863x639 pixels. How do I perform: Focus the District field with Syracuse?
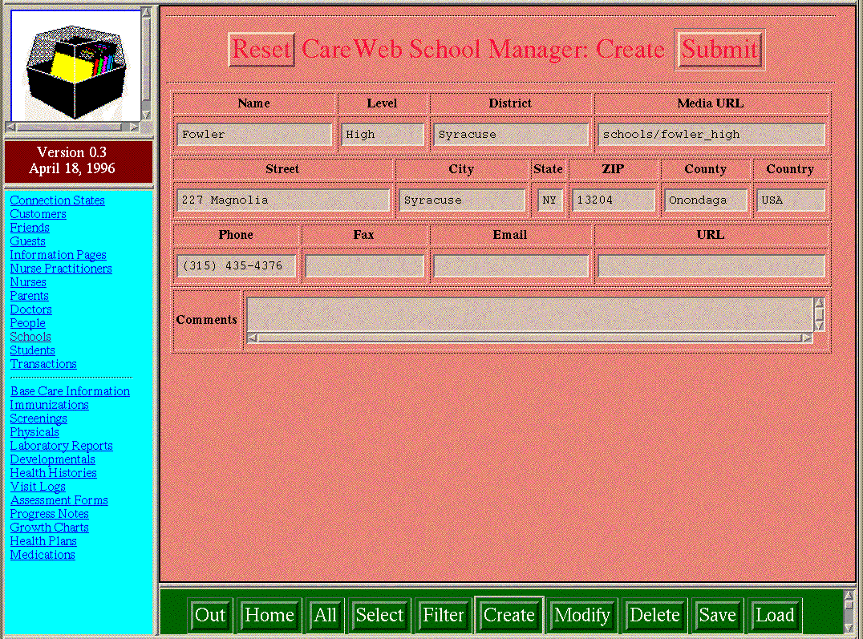(x=510, y=135)
